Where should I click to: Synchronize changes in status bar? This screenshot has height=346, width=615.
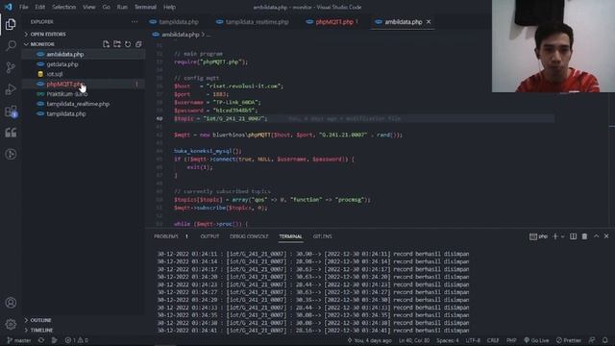point(41,340)
